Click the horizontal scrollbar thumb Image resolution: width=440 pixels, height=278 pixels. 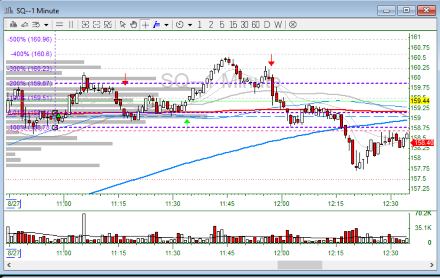click(x=299, y=265)
